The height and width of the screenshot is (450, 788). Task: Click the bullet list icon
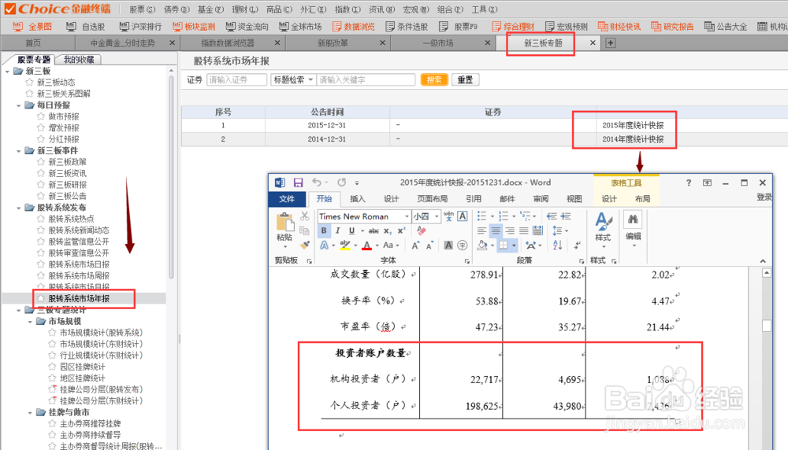click(481, 216)
